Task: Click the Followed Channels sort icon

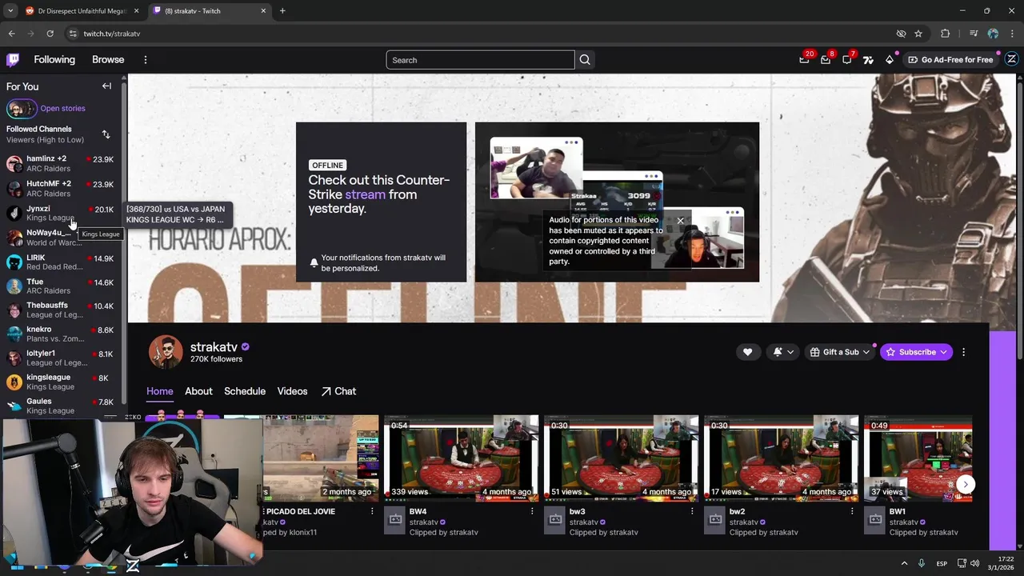Action: (106, 134)
